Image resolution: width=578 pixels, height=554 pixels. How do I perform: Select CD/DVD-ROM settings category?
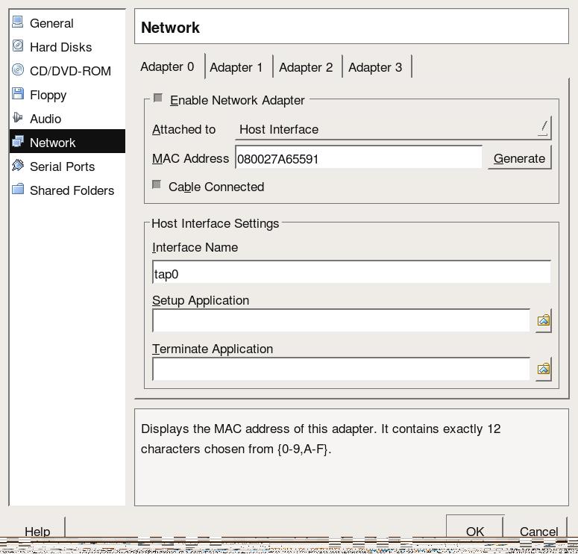67,70
